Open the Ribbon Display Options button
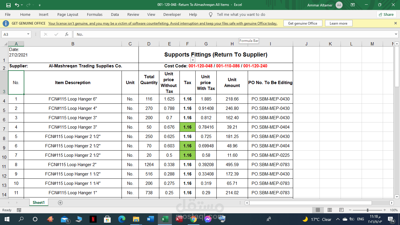Image resolution: width=400 pixels, height=225 pixels. pos(353,5)
